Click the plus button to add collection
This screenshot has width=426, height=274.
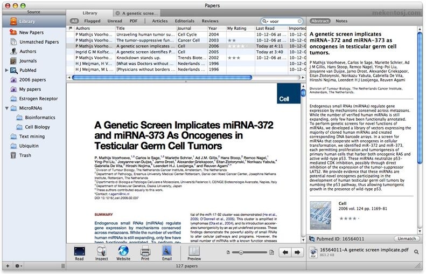8,266
